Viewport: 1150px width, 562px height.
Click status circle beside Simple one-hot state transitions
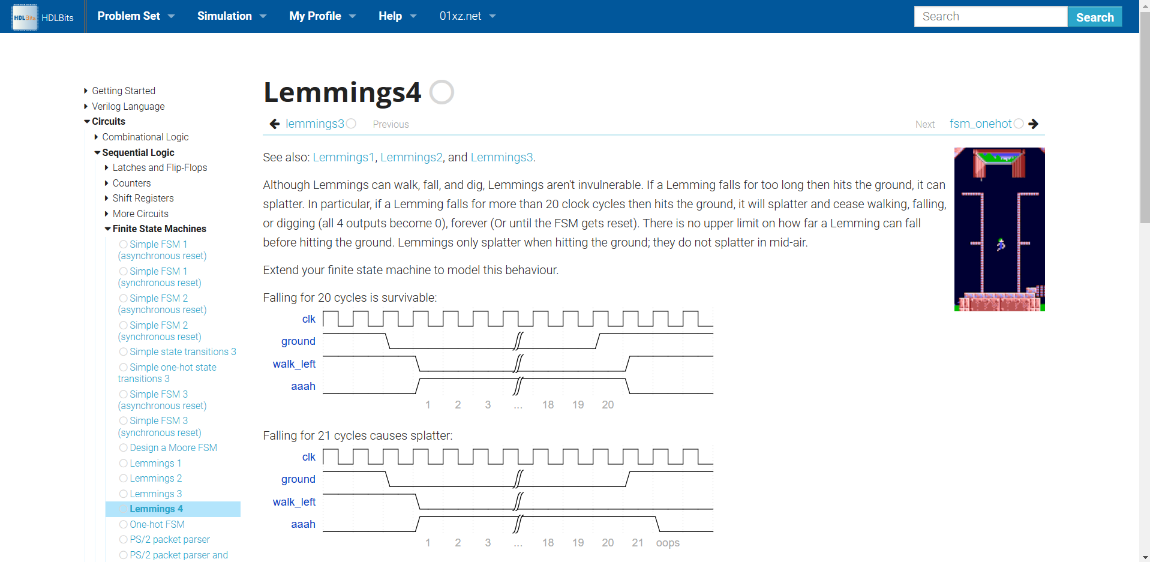[123, 367]
